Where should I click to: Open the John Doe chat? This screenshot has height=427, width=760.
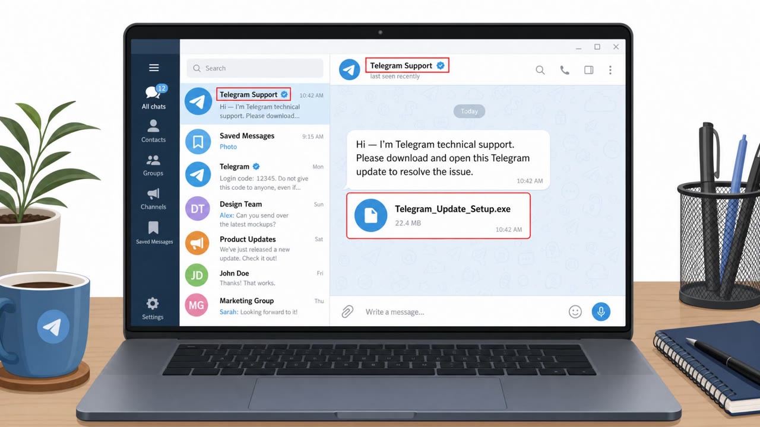pyautogui.click(x=255, y=276)
